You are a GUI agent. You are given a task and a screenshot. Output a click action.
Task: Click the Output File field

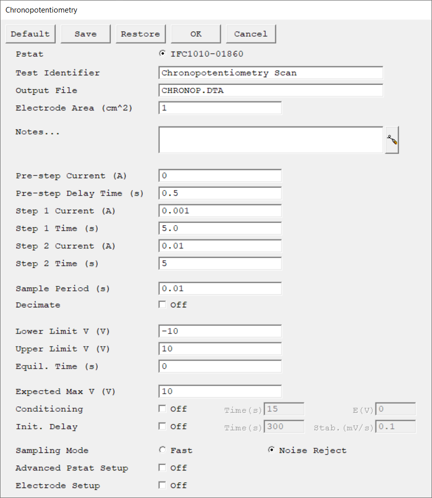click(271, 90)
